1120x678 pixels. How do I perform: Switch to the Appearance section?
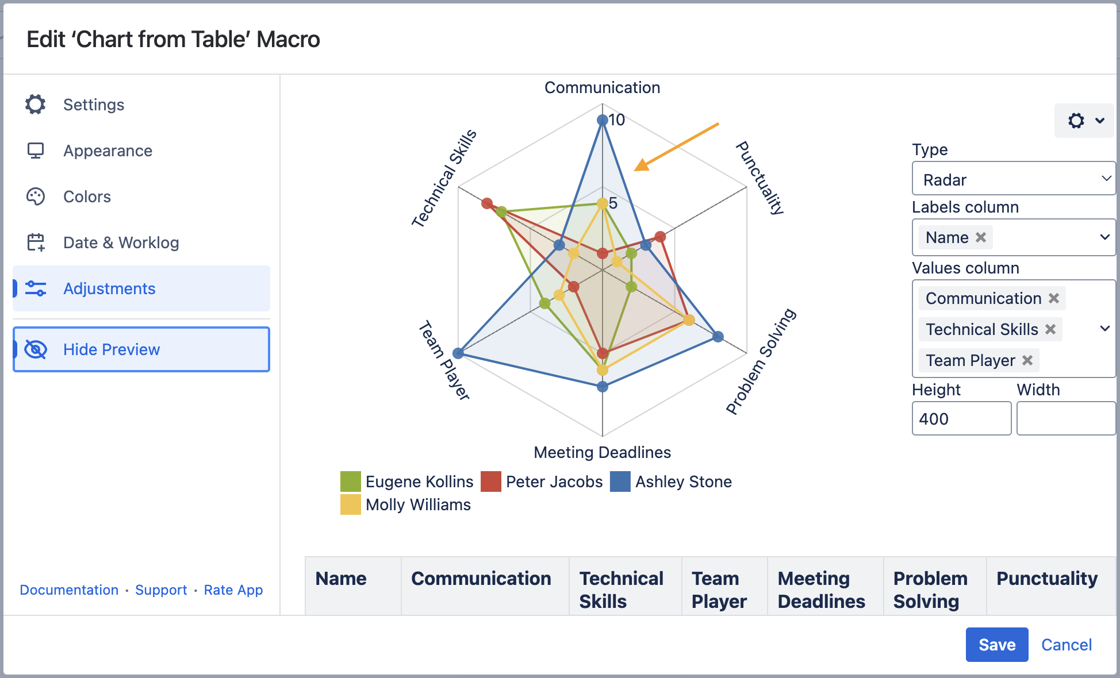(108, 151)
